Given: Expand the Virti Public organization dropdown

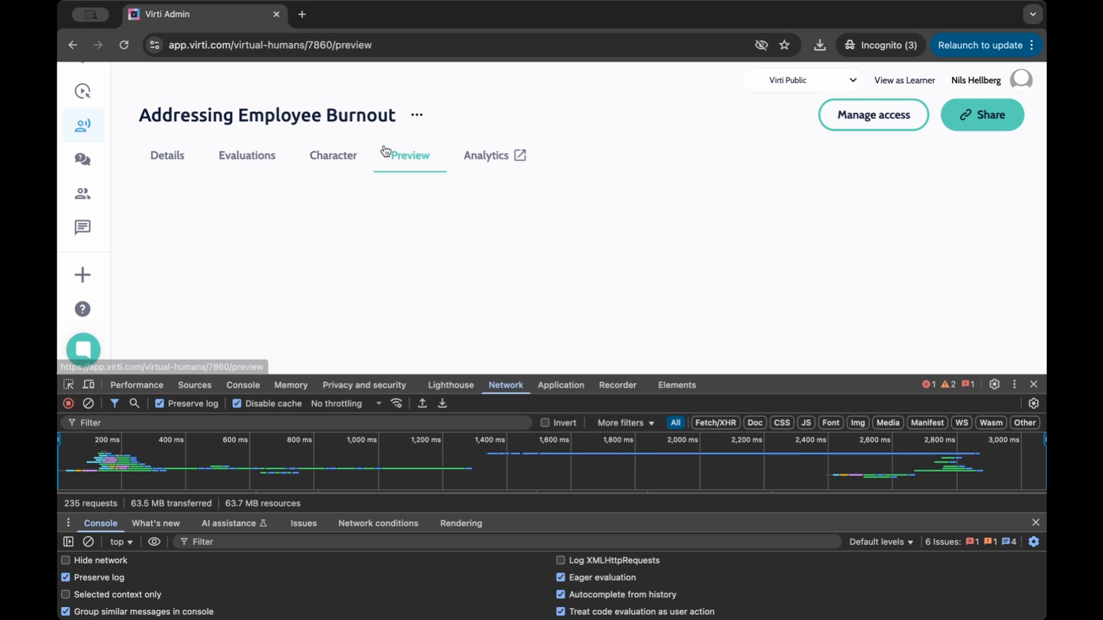Looking at the screenshot, I should [803, 80].
